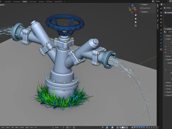Open the pivot point dropdown
The width and height of the screenshot is (172, 129).
pos(64,128)
